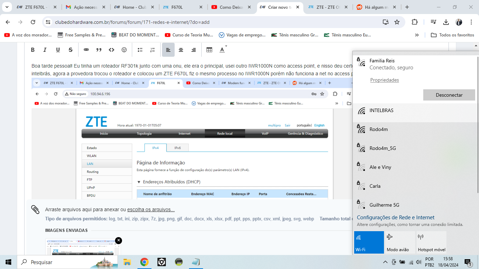Open a new browser tab
Image resolution: width=479 pixels, height=269 pixels.
pos(407,7)
